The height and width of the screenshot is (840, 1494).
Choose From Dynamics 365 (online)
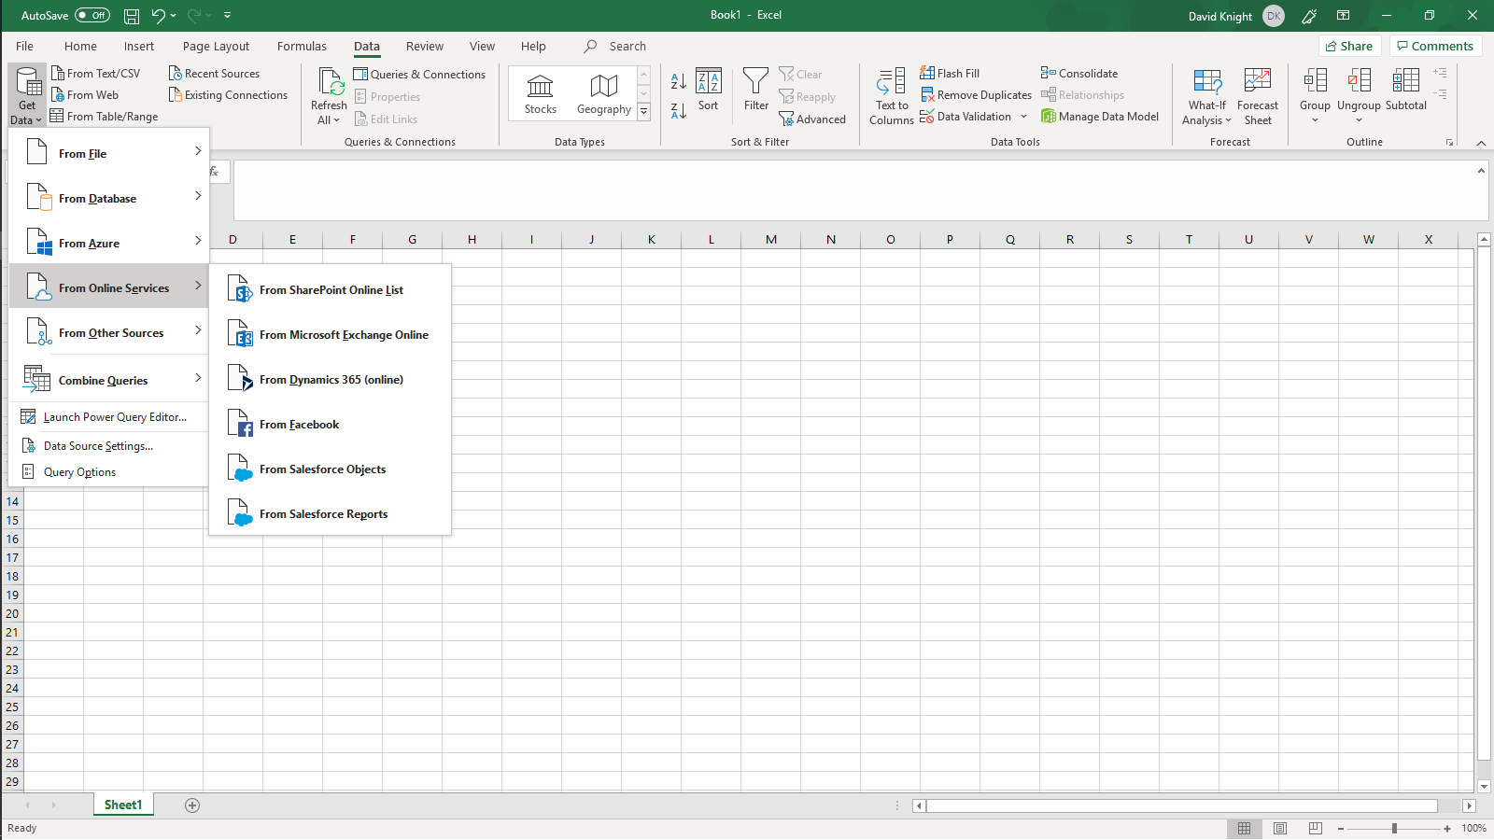coord(331,379)
